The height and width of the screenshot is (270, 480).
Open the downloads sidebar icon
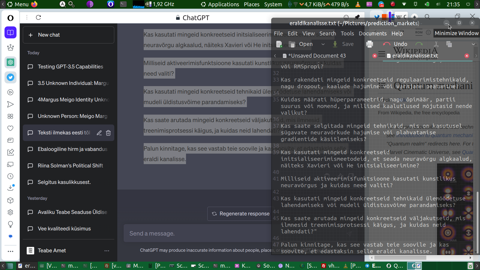coord(10,188)
